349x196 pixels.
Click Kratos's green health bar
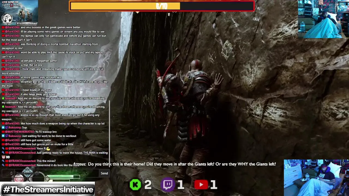coord(63,177)
